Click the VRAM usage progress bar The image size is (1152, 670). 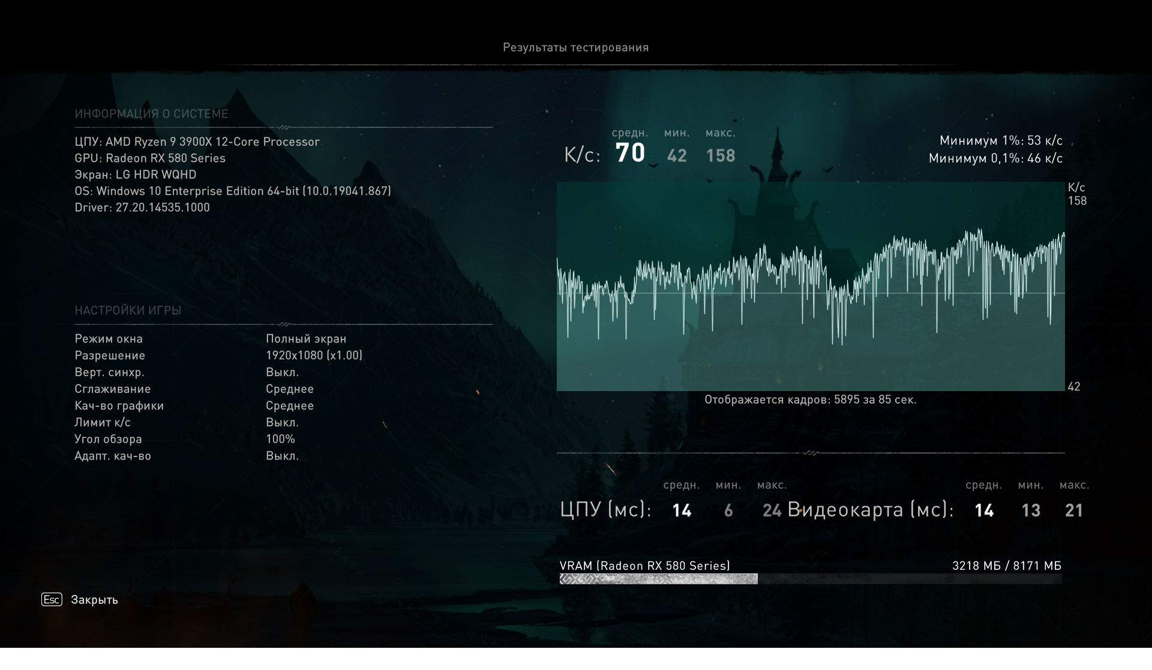(x=810, y=579)
